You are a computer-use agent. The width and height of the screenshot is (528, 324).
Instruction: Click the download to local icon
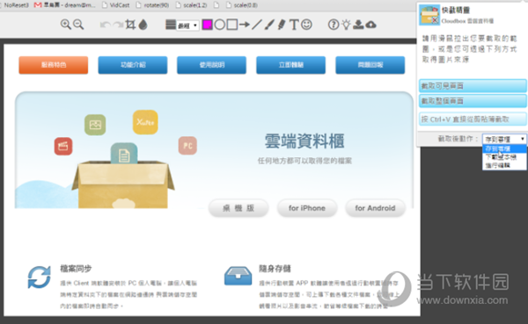pyautogui.click(x=358, y=25)
